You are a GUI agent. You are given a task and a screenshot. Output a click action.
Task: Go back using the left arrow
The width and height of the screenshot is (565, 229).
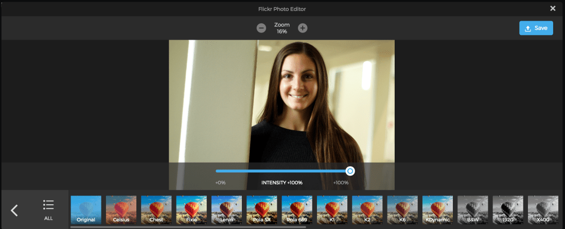point(14,210)
